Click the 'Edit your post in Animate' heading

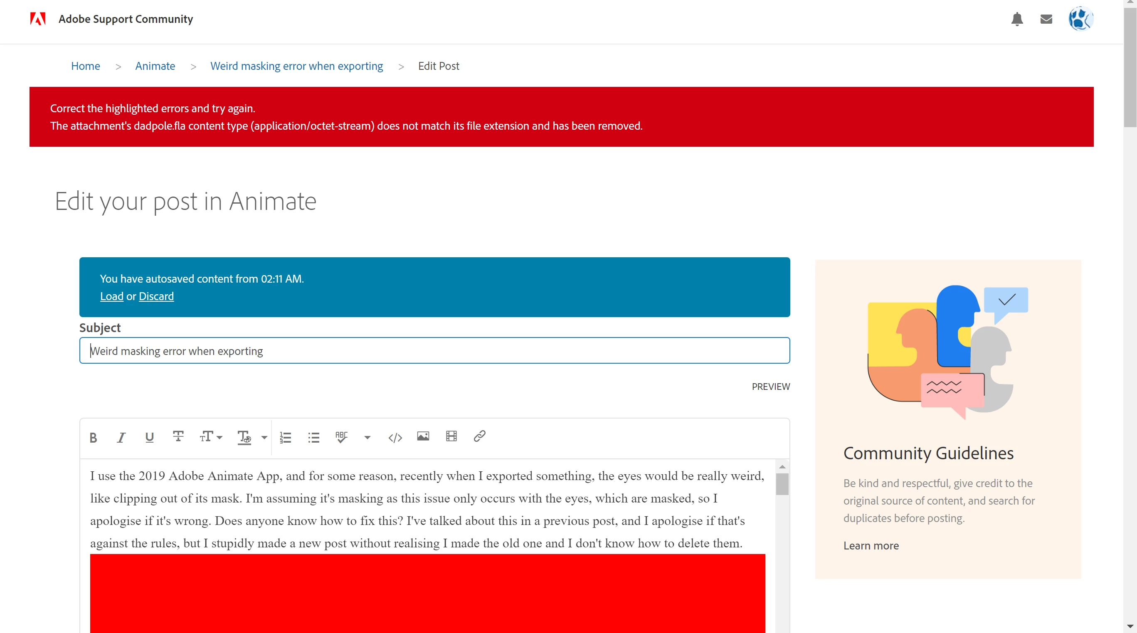pos(185,201)
